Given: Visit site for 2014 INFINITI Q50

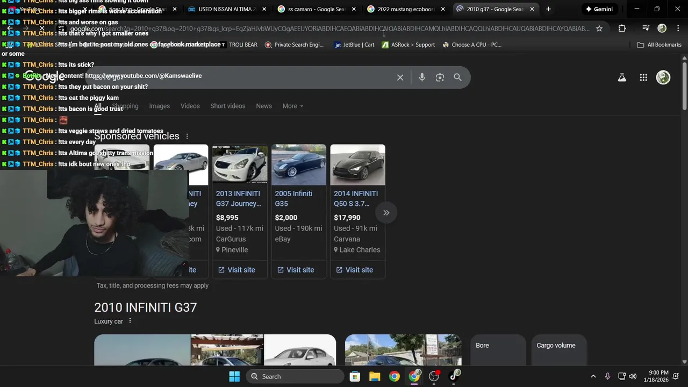Looking at the screenshot, I should (x=354, y=270).
